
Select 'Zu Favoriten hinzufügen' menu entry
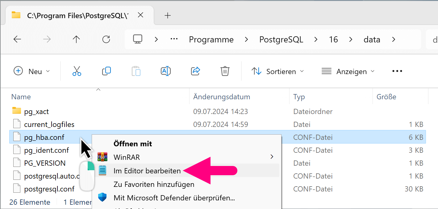pos(154,184)
